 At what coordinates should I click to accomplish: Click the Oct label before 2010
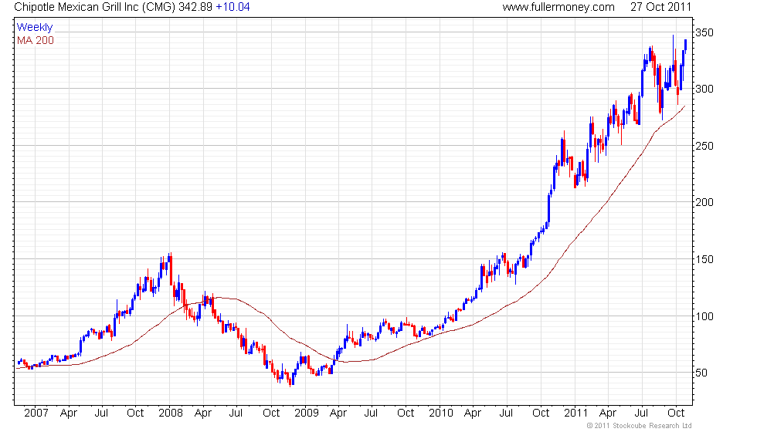pos(406,413)
